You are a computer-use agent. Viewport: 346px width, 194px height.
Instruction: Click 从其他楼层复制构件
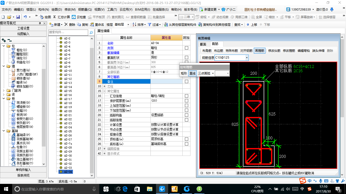tap(180, 25)
